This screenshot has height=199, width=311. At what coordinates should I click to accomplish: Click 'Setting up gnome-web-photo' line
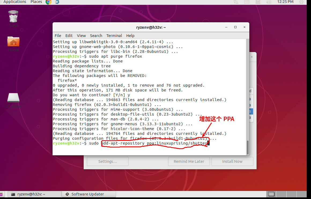(x=118, y=47)
